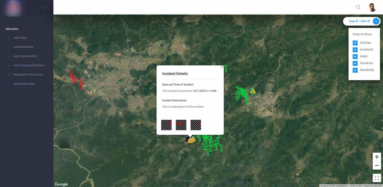This screenshot has height=187, width=383.
Task: Click the Data to Show heading
Action: pos(362,34)
